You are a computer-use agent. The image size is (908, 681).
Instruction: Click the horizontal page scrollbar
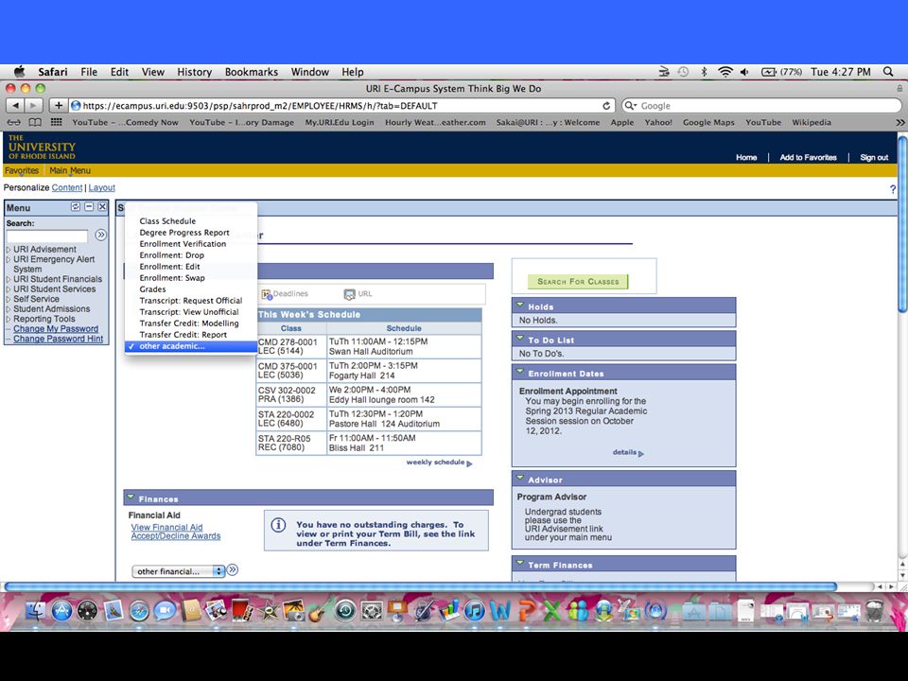click(x=420, y=586)
